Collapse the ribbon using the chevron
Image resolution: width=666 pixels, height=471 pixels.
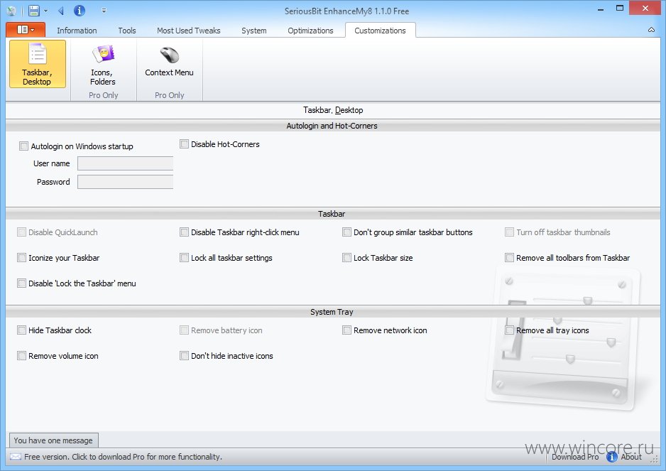click(x=651, y=30)
